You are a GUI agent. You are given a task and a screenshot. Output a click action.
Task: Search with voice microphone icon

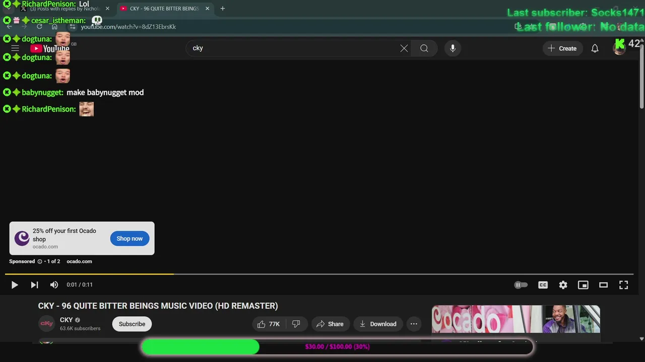453,48
